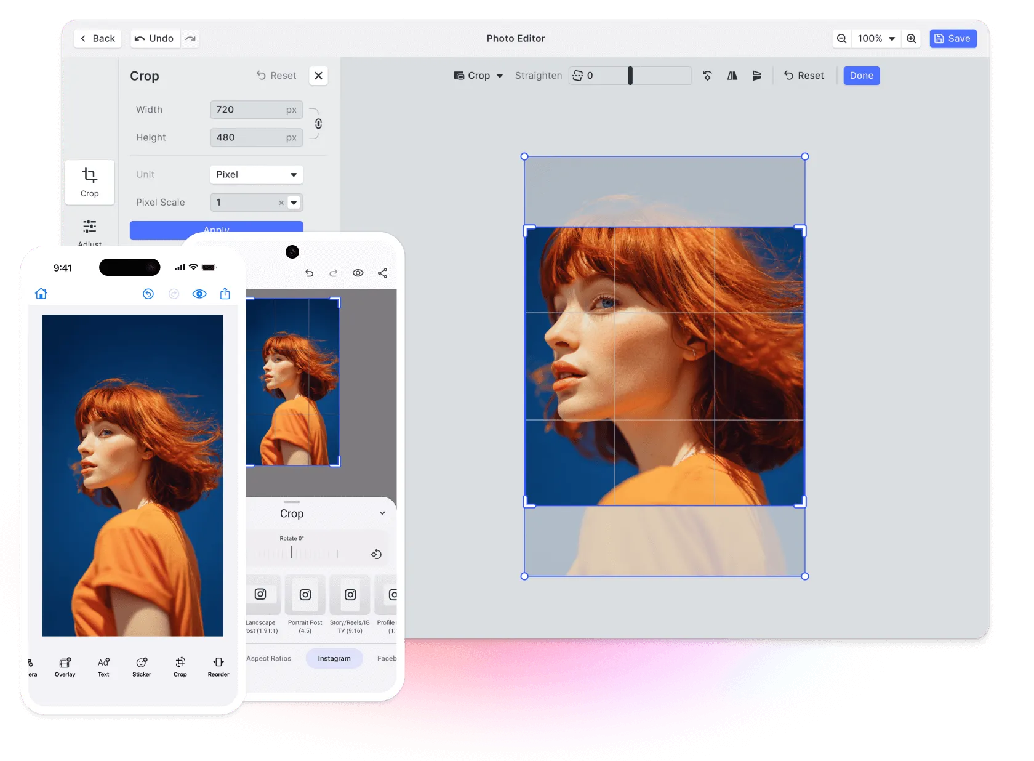Click the zoom in magnifier icon
The height and width of the screenshot is (761, 1034).
coord(911,38)
